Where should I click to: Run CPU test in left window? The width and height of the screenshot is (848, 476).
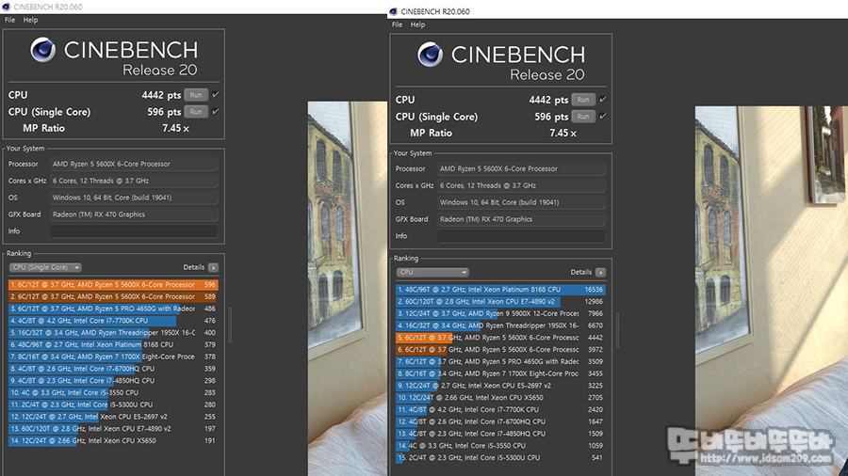pos(196,95)
